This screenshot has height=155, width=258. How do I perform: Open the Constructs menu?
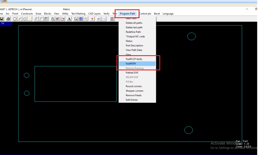tap(27, 14)
